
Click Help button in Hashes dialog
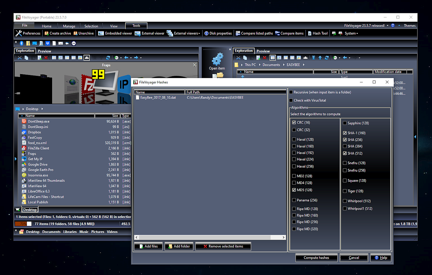point(381,258)
